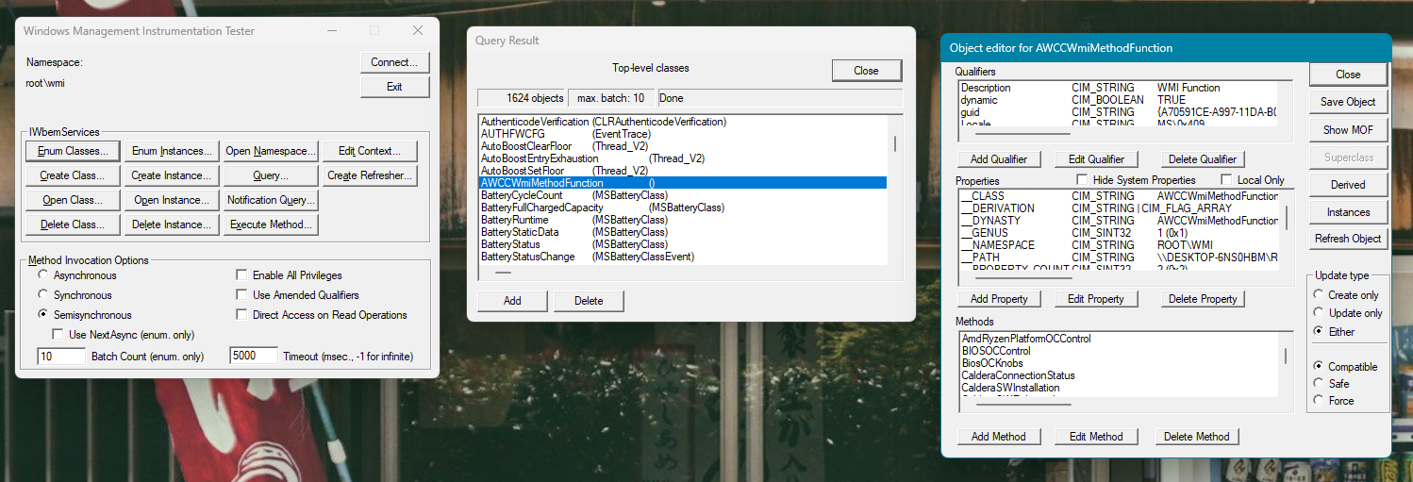The height and width of the screenshot is (482, 1413).
Task: Select the AUTHFWCFG class row
Action: 683,134
